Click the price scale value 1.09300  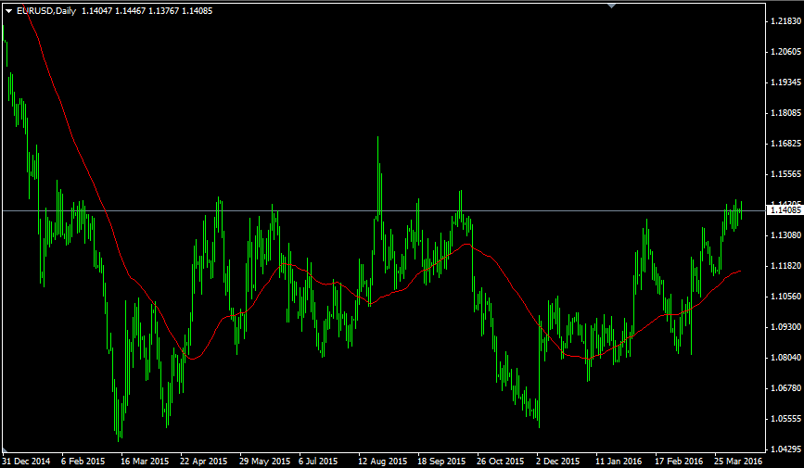point(785,326)
